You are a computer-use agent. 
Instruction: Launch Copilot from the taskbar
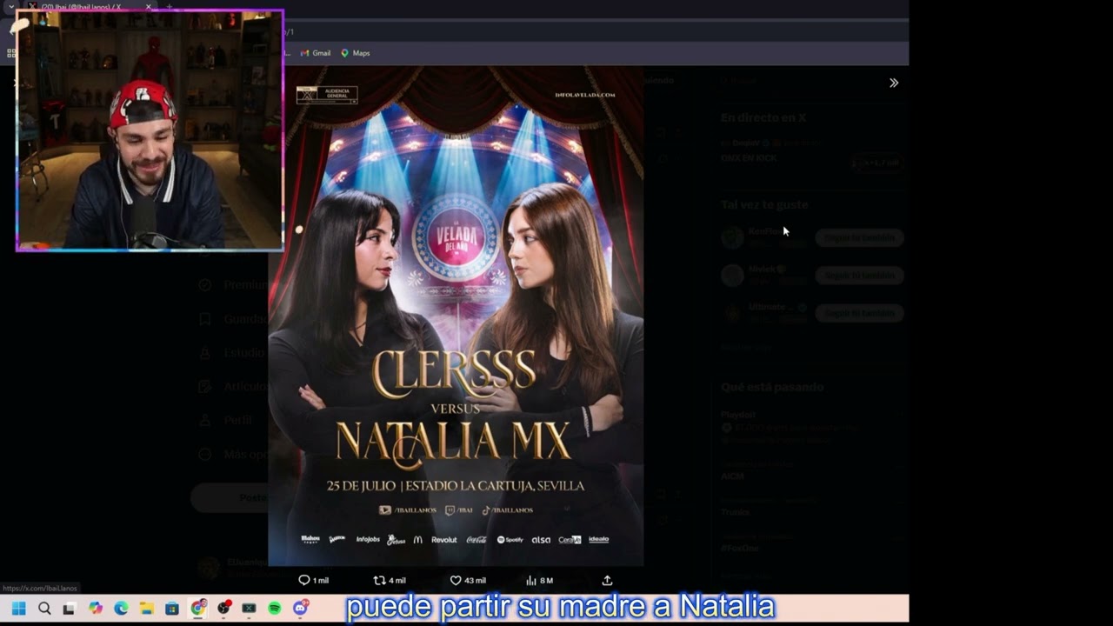point(95,609)
